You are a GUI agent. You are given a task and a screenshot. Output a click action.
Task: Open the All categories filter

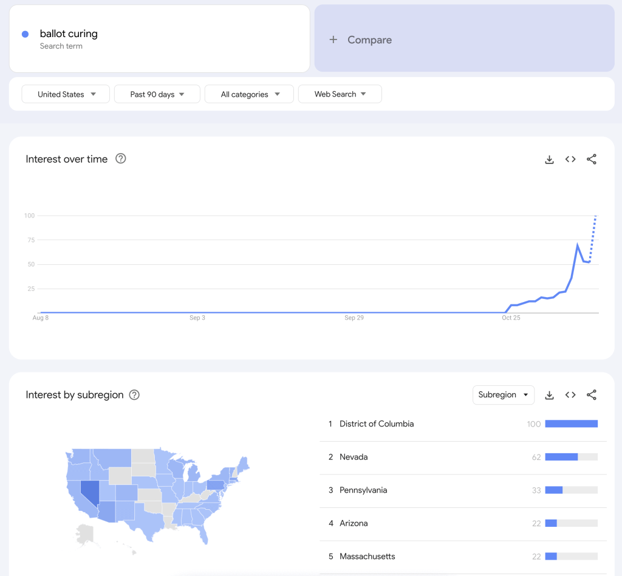click(x=248, y=94)
